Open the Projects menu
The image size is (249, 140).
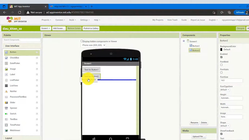46,20
